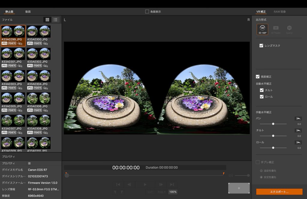The width and height of the screenshot is (307, 199).
Task: Switch file list to list view
Action: 55,20
